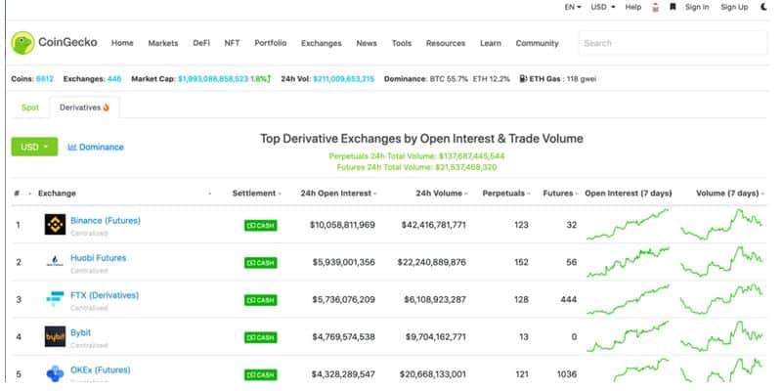Sort by 24h Volume column
Screen dimensions: 783x391
point(442,194)
